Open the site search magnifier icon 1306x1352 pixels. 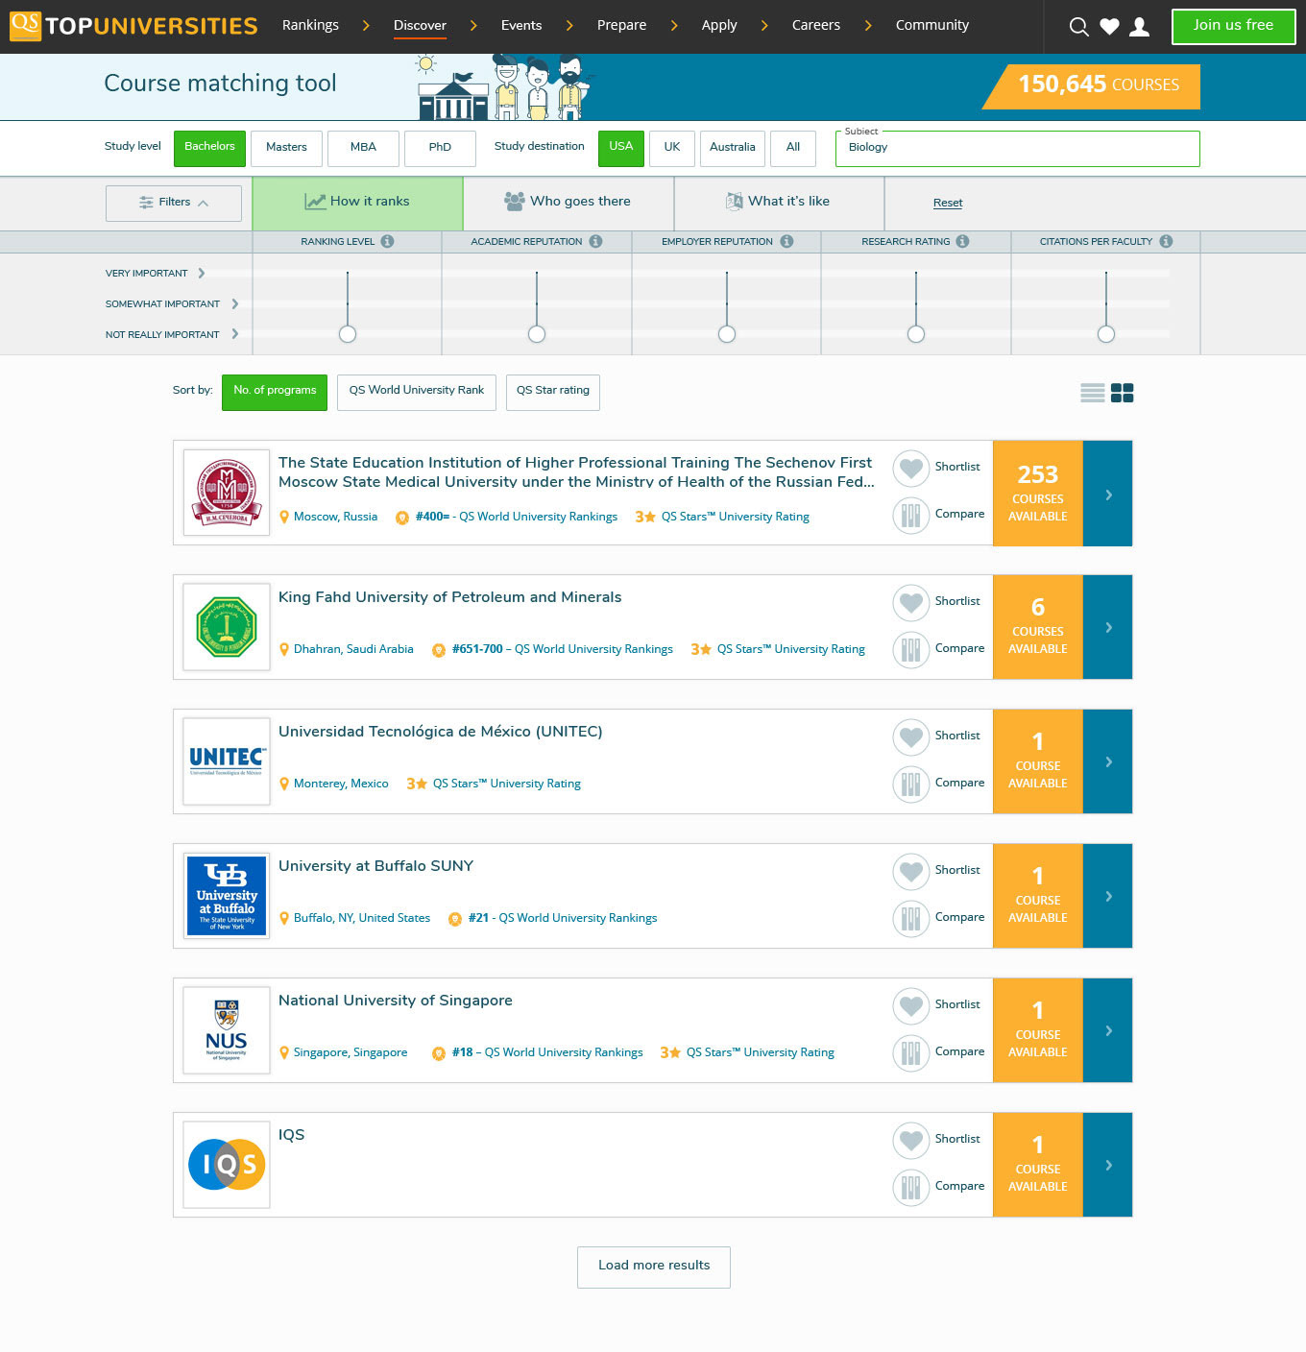pos(1079,27)
